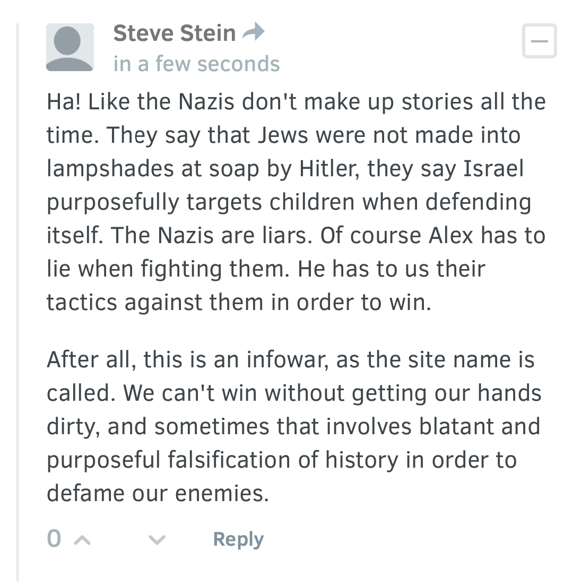Image resolution: width=573 pixels, height=586 pixels.
Task: Open Steve Stein's avatar picture
Action: [70, 47]
